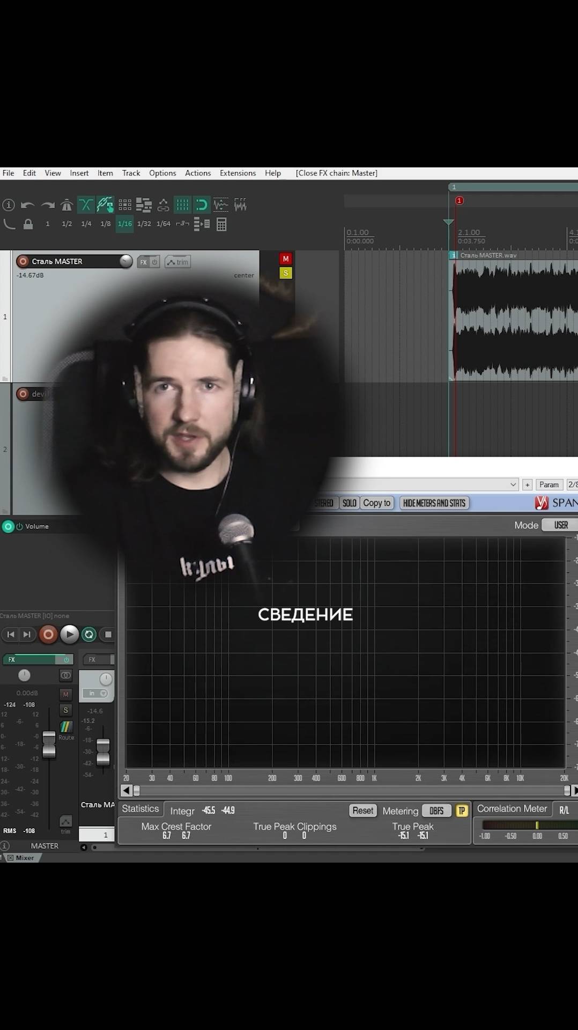
Task: Click the plus button beside the preset dropdown
Action: tap(528, 484)
